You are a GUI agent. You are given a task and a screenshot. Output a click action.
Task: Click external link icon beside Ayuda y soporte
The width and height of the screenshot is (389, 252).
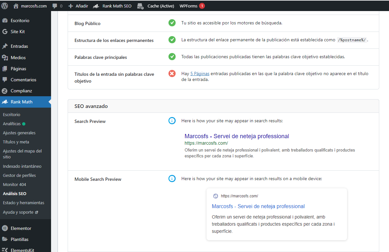coord(37,212)
